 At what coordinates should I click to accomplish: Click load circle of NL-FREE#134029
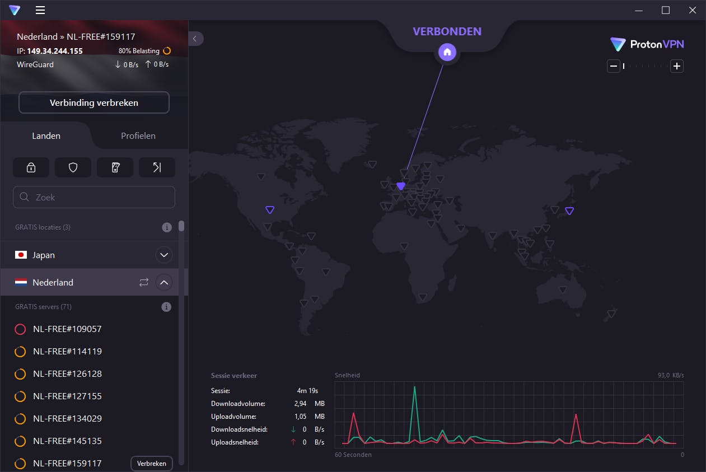click(20, 419)
